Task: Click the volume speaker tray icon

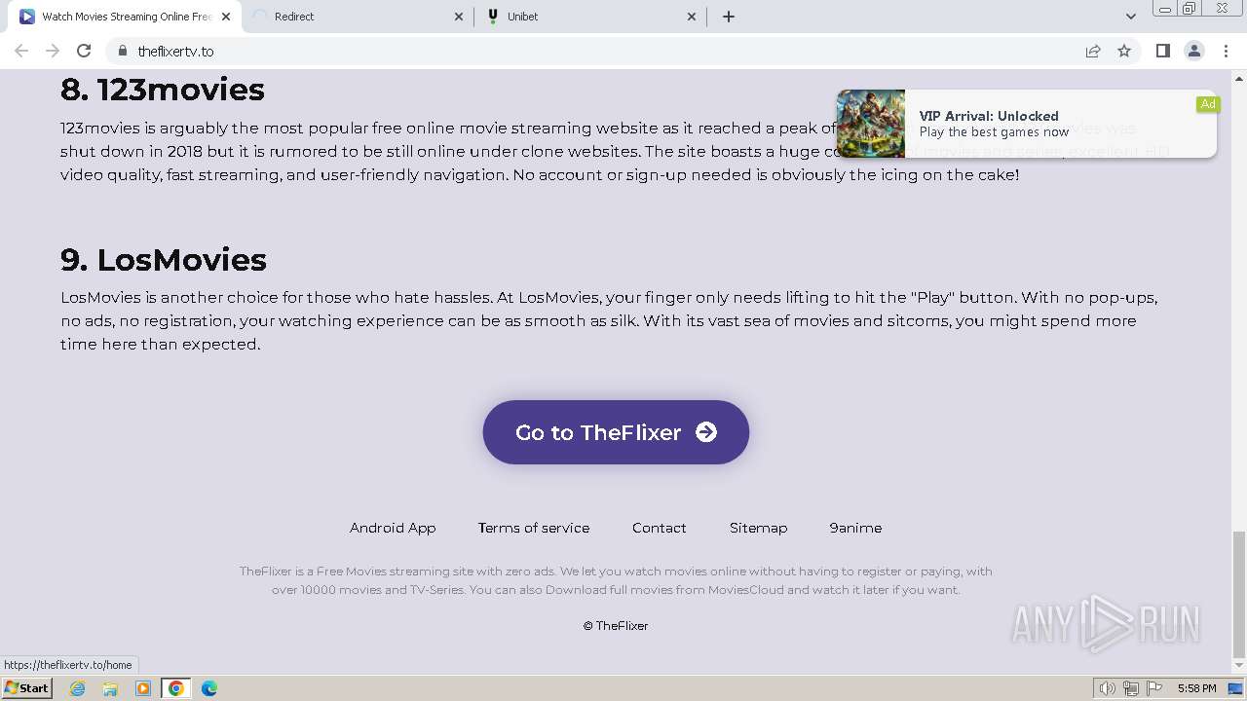Action: coord(1107,688)
